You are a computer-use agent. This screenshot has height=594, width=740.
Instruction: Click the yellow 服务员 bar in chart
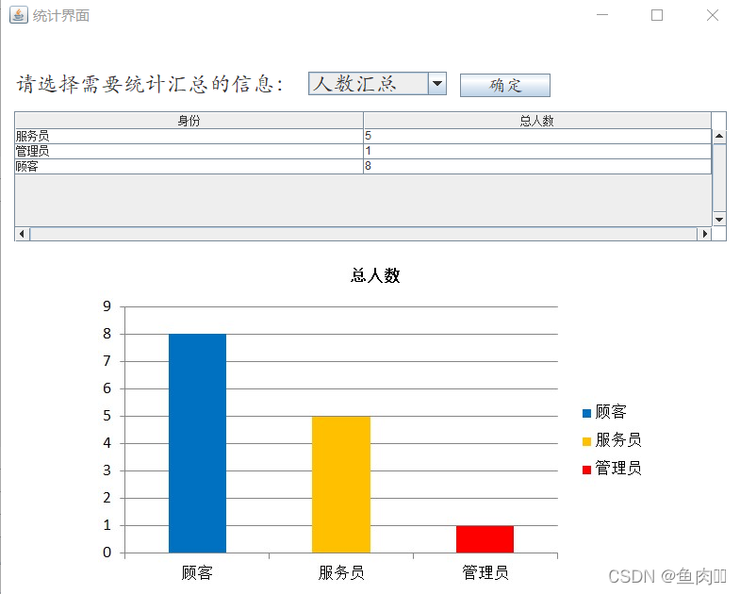click(x=341, y=485)
